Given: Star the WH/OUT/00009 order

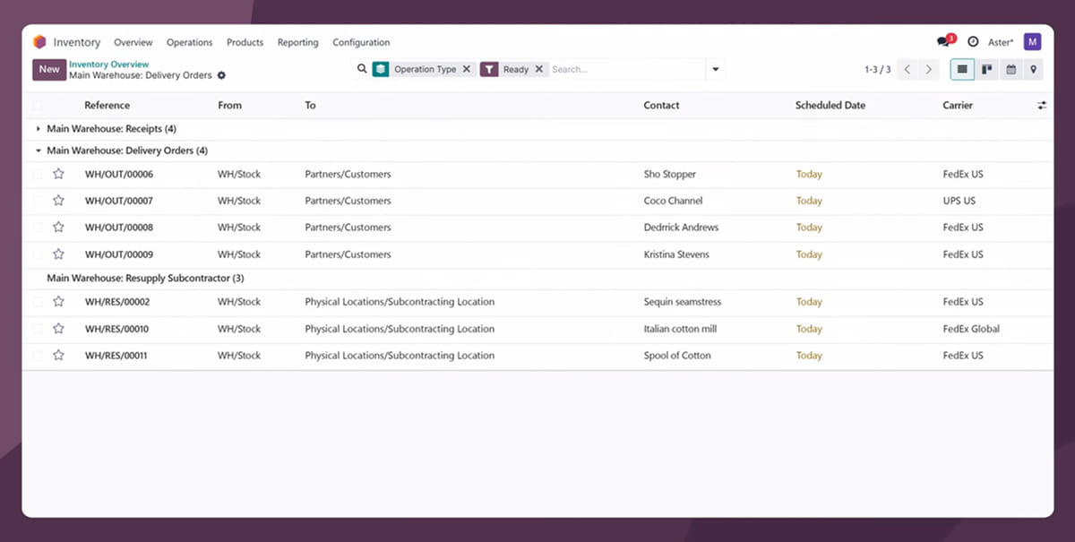Looking at the screenshot, I should [58, 254].
